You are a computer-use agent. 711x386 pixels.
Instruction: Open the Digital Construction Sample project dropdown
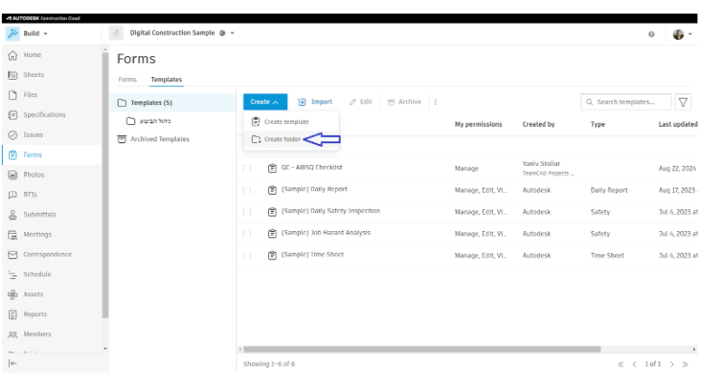click(232, 34)
